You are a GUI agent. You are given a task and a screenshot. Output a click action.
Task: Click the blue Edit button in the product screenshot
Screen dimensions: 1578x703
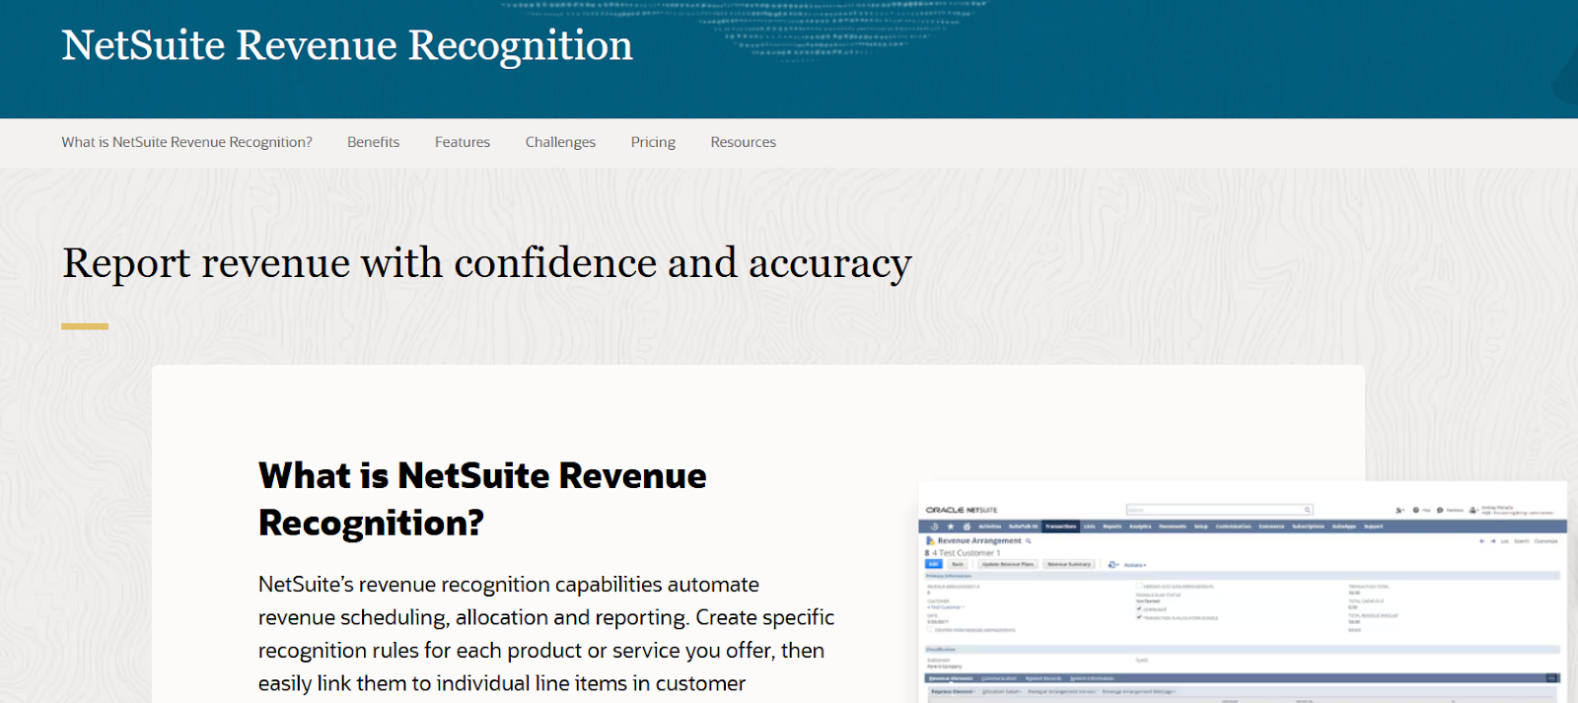933,564
